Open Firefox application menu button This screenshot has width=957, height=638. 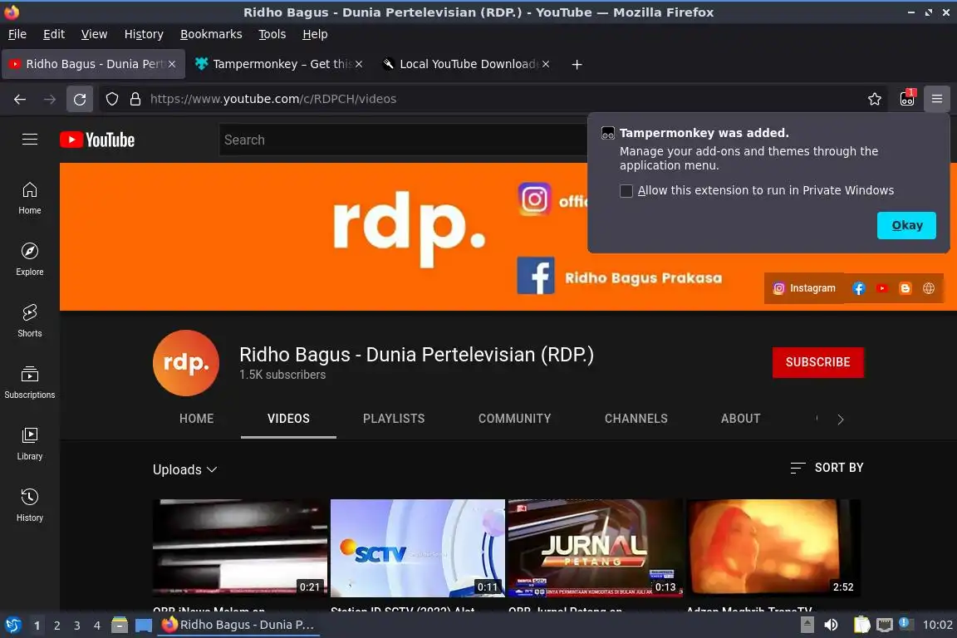[937, 99]
